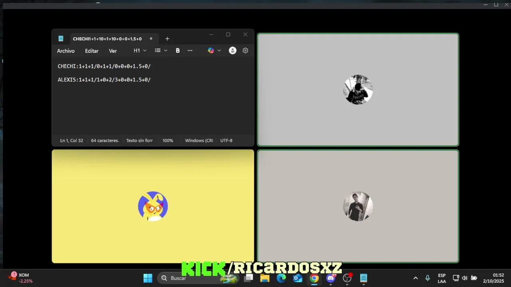Image resolution: width=511 pixels, height=287 pixels.
Task: Select top-right call participant avatar
Action: (358, 90)
